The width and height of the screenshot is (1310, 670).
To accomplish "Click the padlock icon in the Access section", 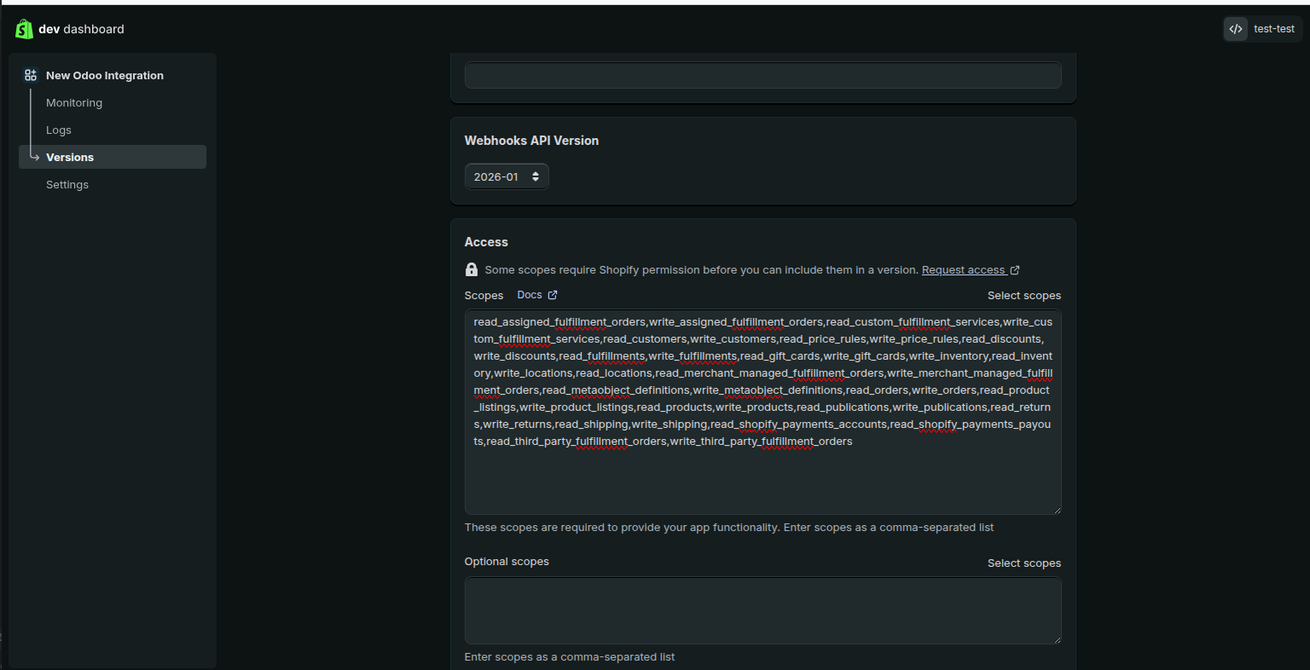I will click(471, 269).
